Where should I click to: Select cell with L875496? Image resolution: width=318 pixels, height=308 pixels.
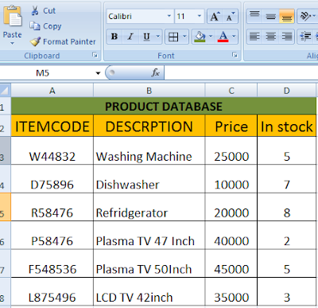(x=52, y=291)
